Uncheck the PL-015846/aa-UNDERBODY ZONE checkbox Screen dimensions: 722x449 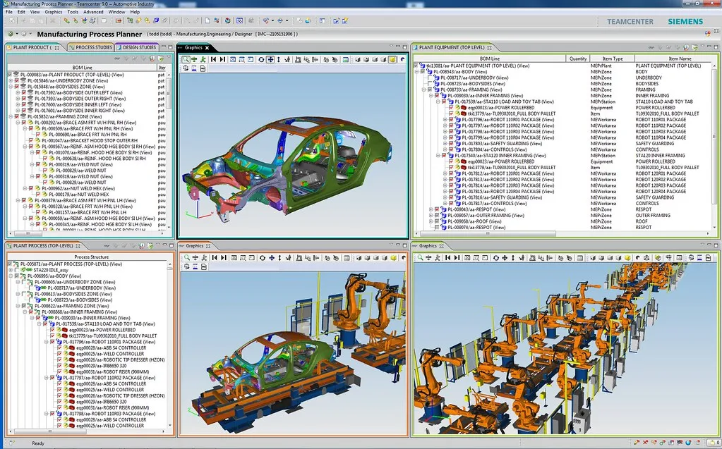click(x=16, y=81)
